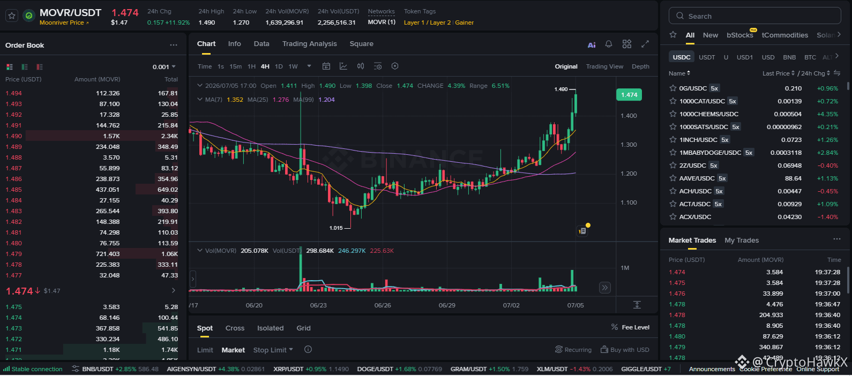Select the Isolated margin tab
The image size is (852, 376).
click(270, 328)
